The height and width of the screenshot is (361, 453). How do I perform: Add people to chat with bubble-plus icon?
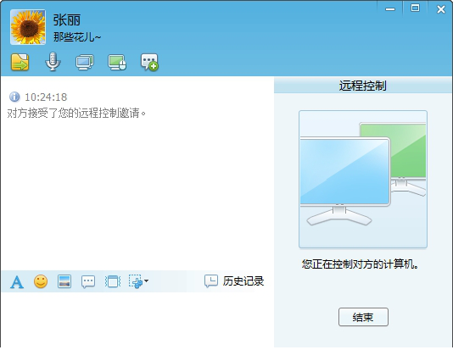149,62
